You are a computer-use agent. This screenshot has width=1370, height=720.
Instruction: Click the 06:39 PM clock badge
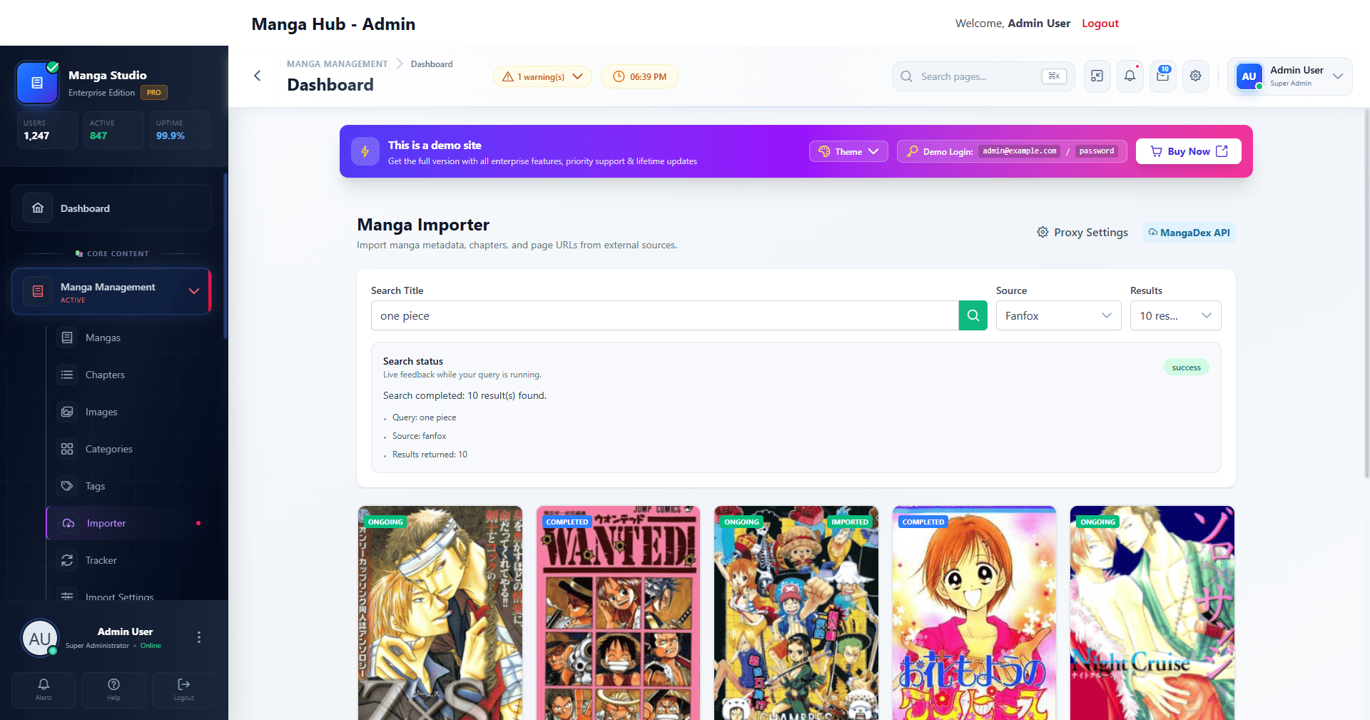click(639, 76)
